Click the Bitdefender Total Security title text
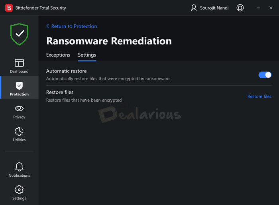279x205 pixels. (41, 8)
